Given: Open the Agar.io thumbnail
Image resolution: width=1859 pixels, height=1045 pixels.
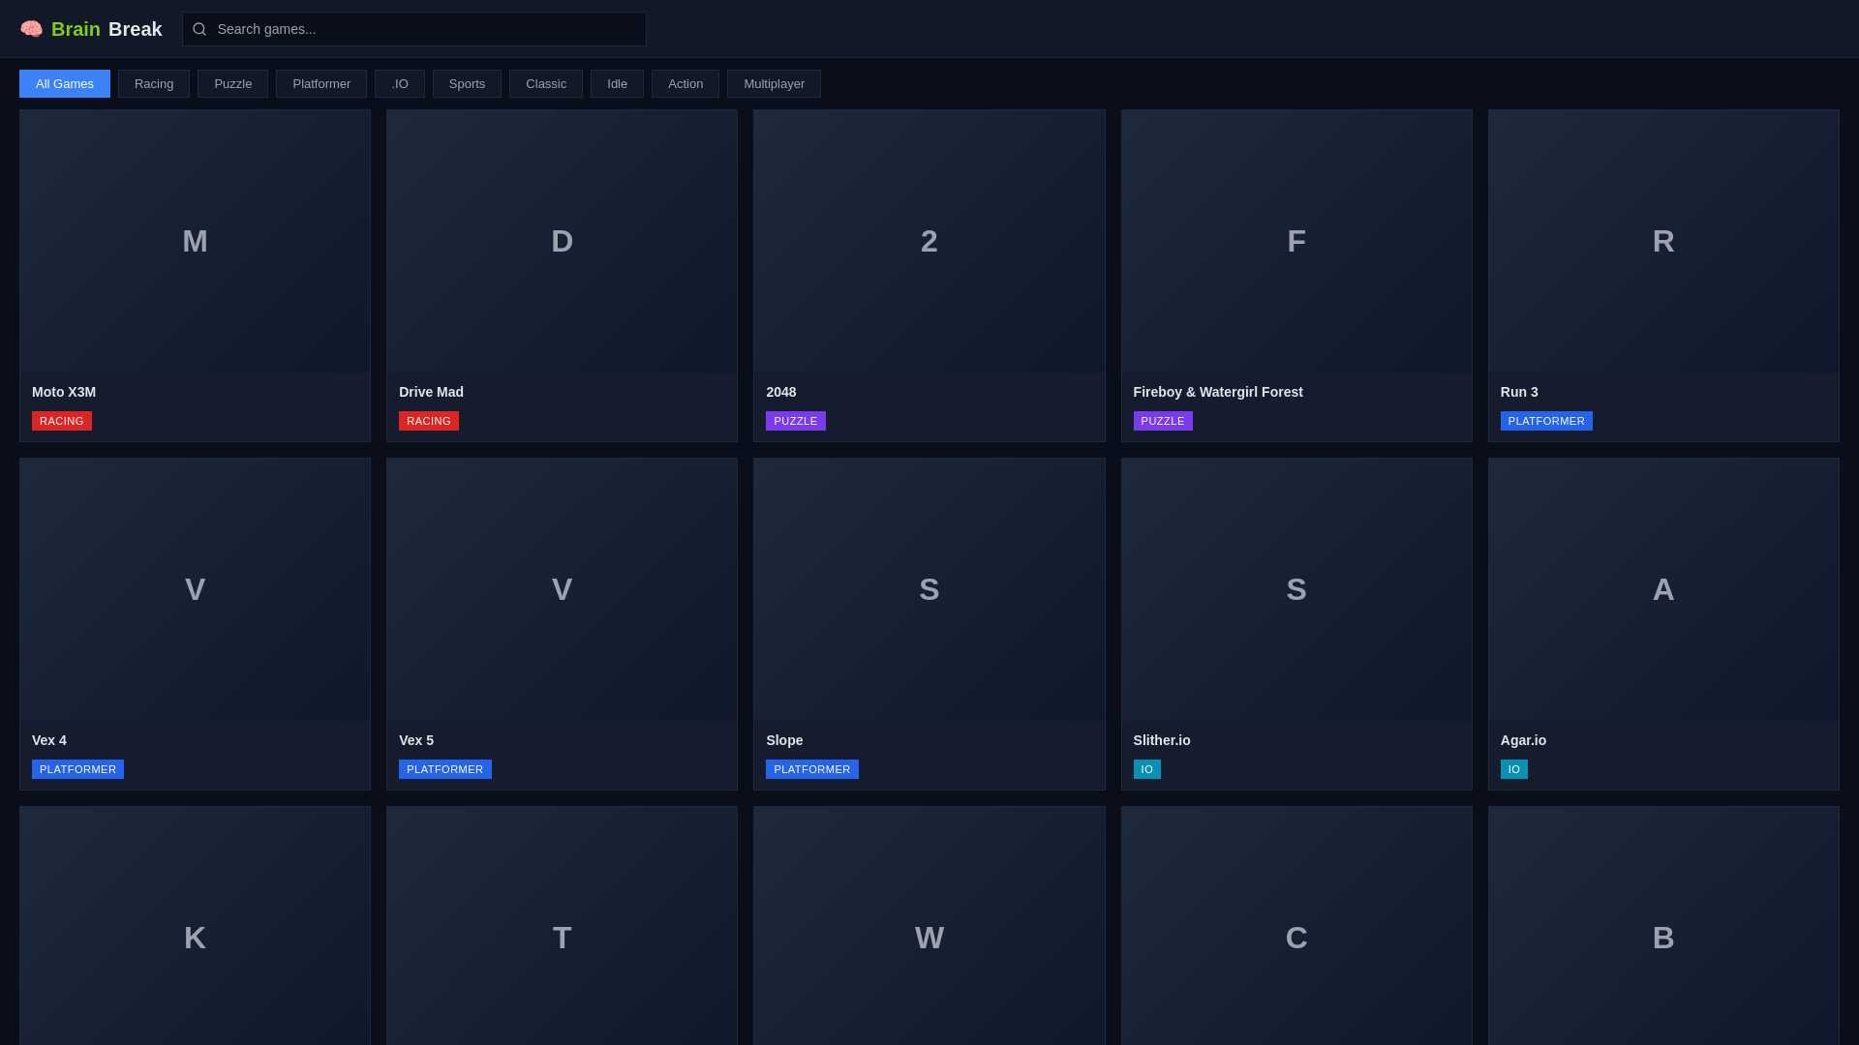Looking at the screenshot, I should coord(1663,589).
